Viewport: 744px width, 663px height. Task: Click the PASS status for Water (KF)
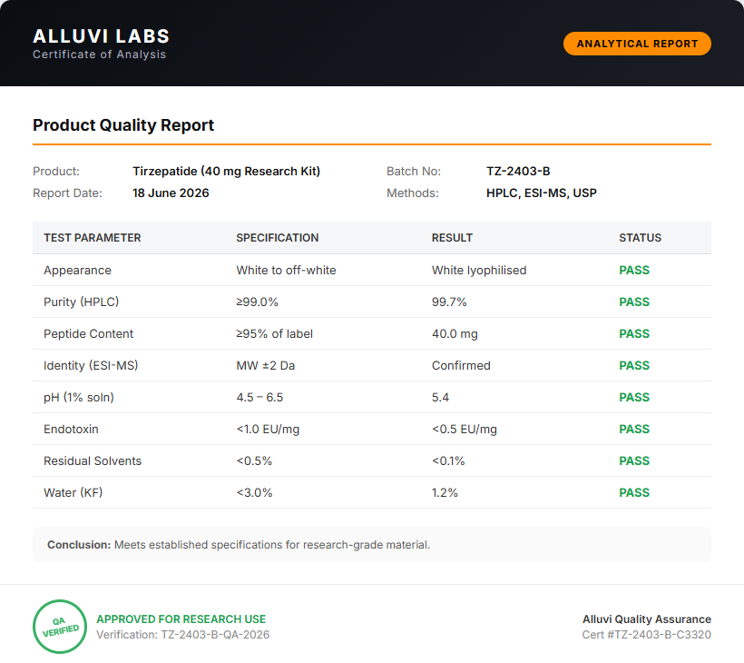(x=634, y=492)
